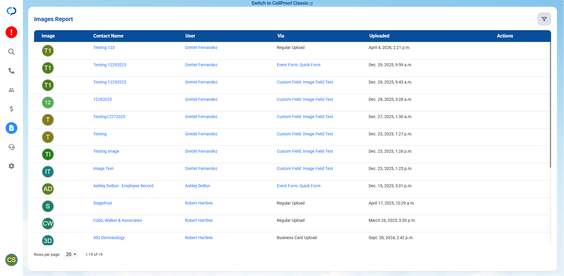Viewport: 564px width, 276px height.
Task: Open the dollar sign sales icon
Action: pos(11,109)
